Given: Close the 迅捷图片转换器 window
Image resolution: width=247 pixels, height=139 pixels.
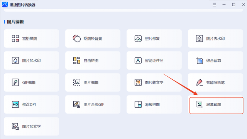Looking at the screenshot, I should point(243,5).
